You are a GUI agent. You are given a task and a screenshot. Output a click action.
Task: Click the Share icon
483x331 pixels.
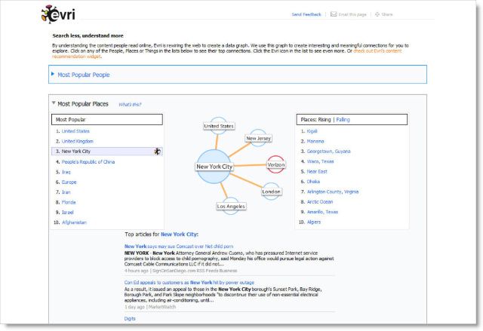[x=377, y=14]
